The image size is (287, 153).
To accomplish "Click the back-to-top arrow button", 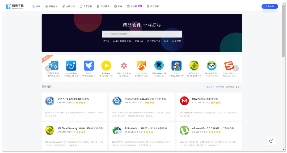I will [271, 141].
